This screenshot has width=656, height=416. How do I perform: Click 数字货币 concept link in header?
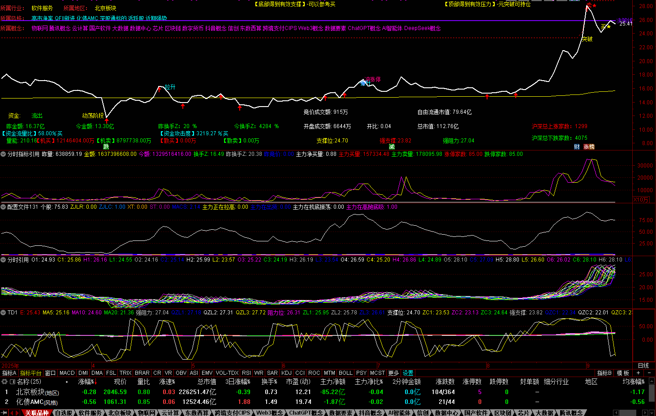click(x=193, y=28)
